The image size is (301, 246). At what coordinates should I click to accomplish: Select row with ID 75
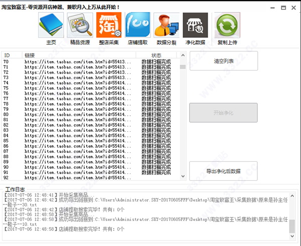(x=91, y=88)
